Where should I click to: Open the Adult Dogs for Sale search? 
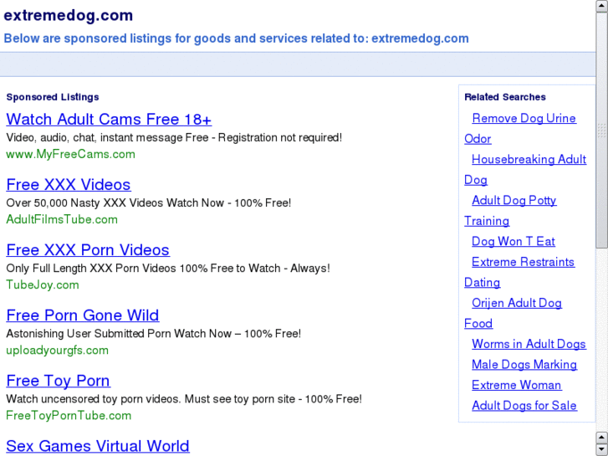pos(524,406)
